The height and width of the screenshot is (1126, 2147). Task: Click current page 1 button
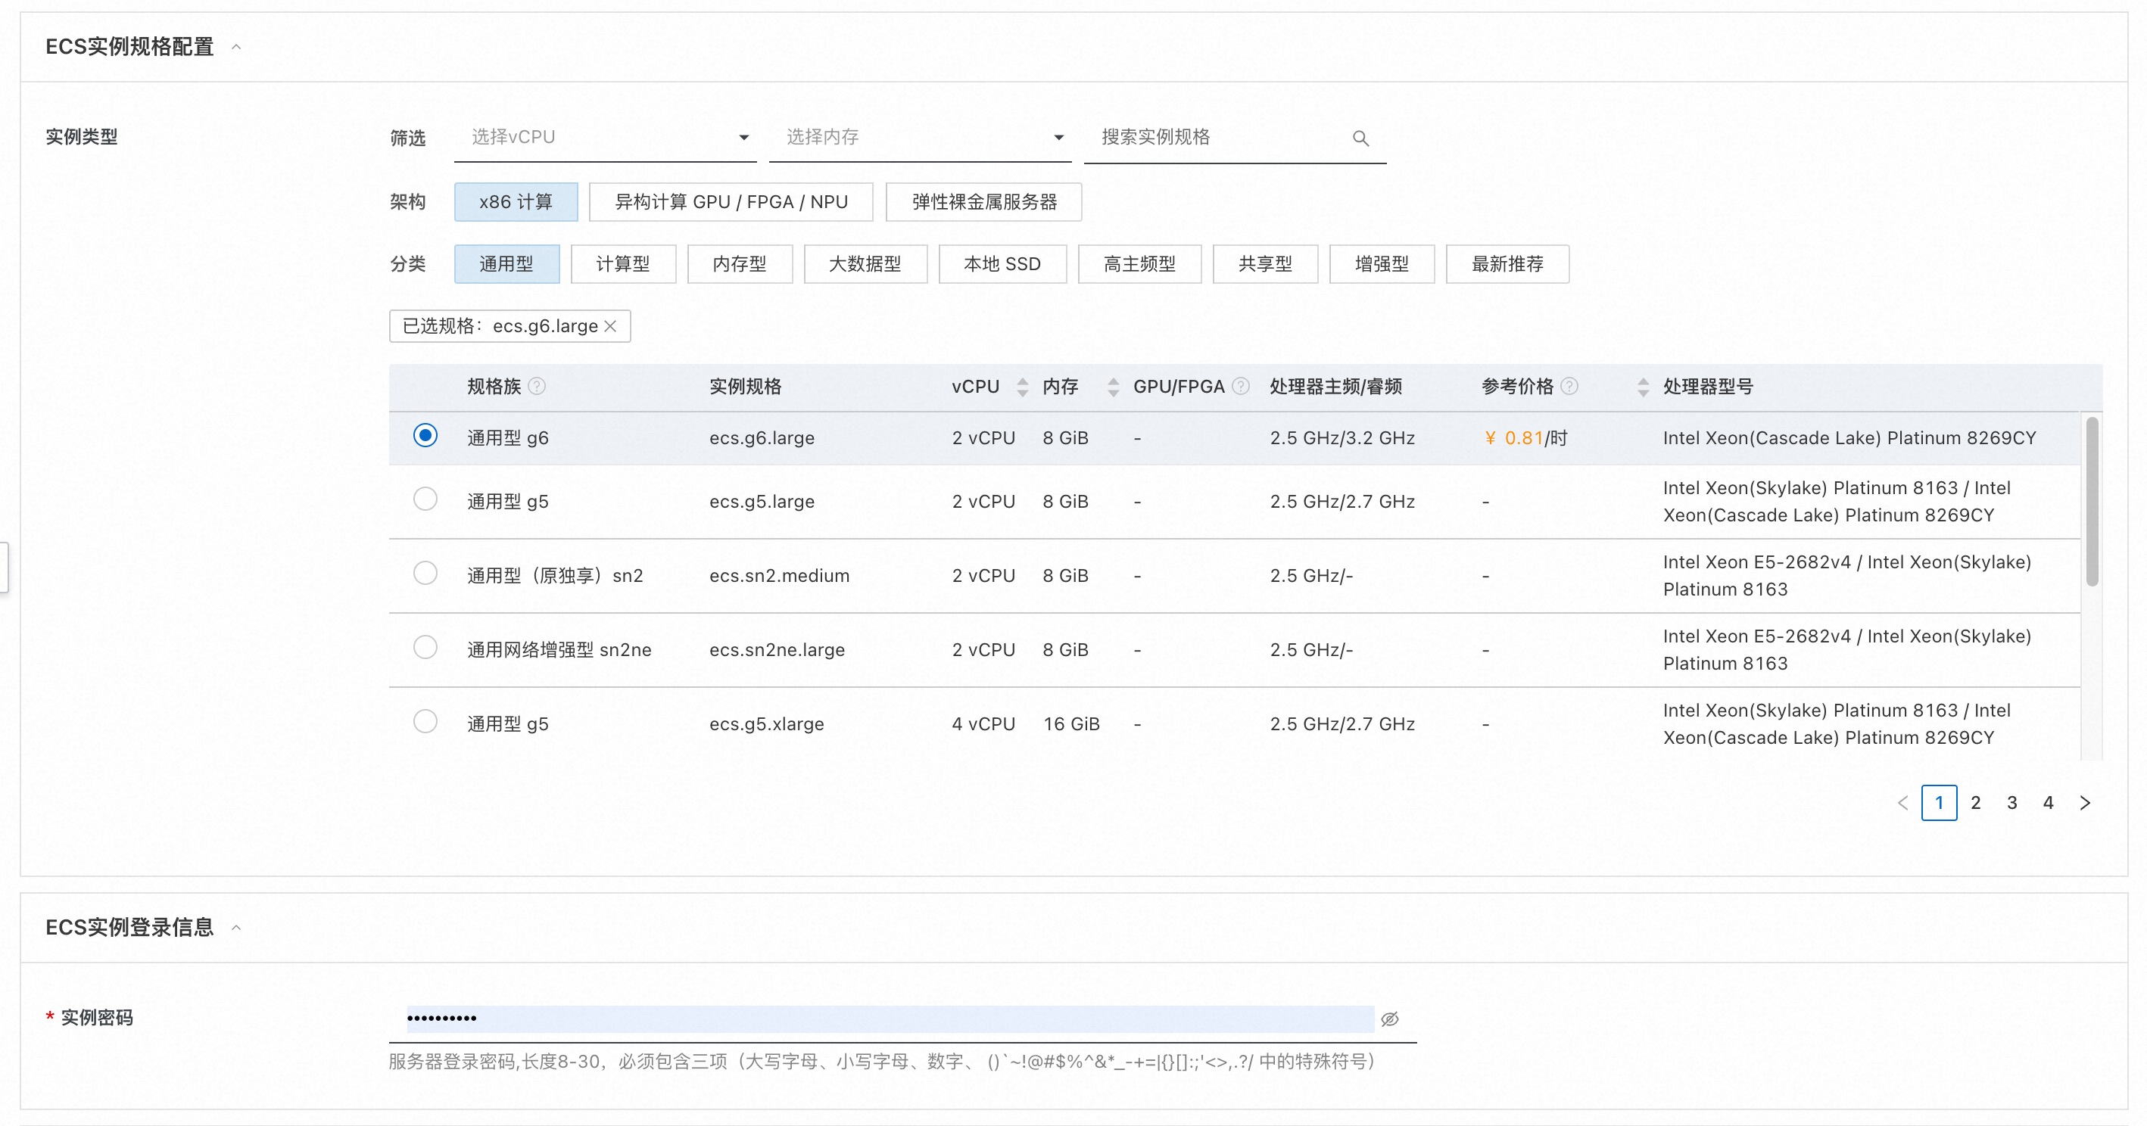[x=1940, y=803]
